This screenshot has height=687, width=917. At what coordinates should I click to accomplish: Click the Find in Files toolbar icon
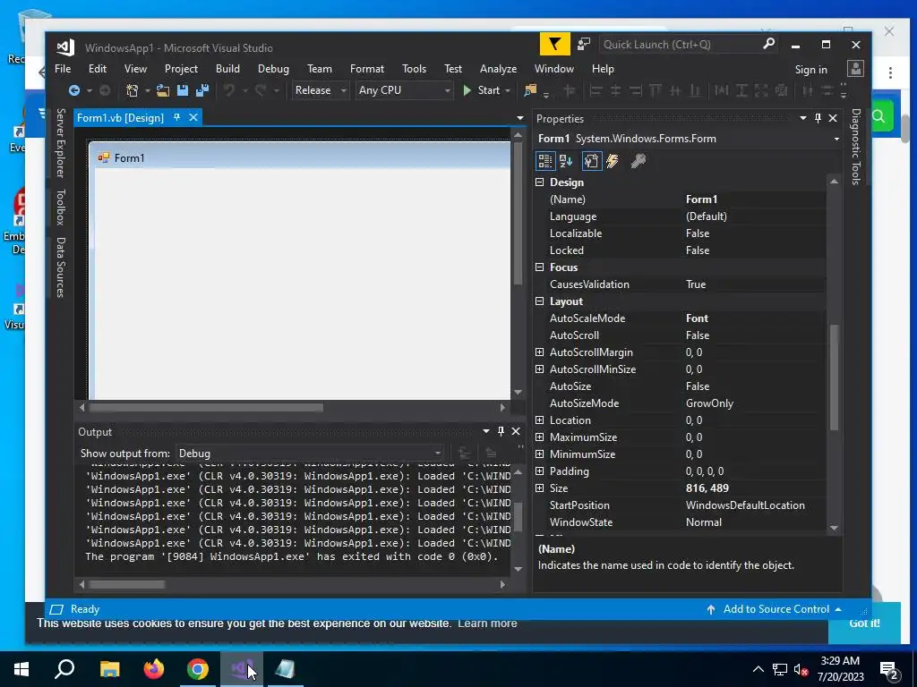[x=530, y=90]
